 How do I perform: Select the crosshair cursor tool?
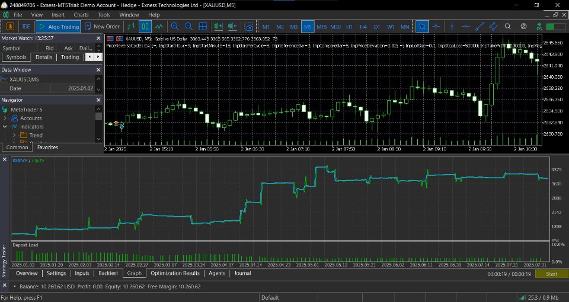click(436, 27)
